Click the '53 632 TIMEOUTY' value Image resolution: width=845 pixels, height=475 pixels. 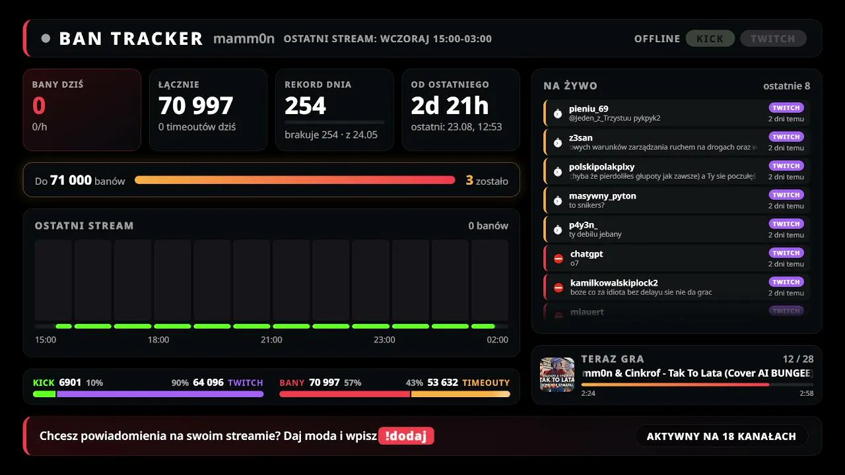pos(469,383)
